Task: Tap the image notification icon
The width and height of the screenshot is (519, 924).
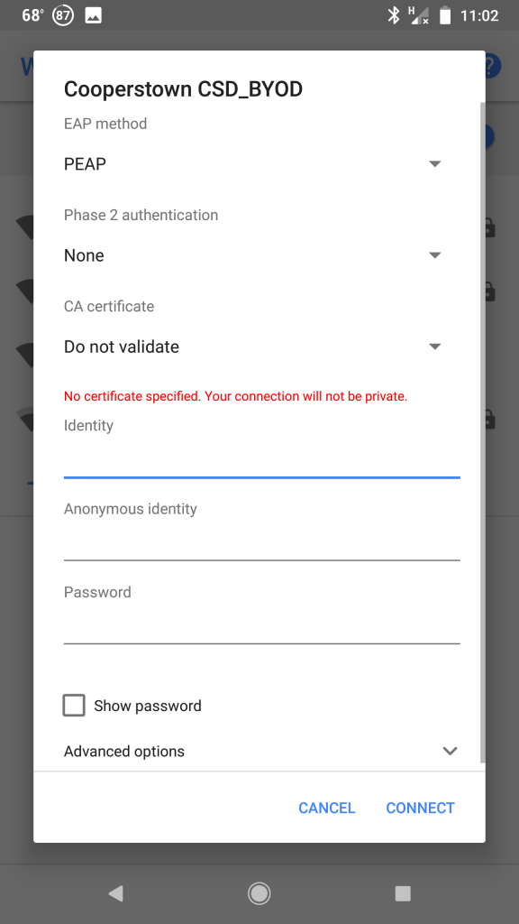Action: pos(94,15)
